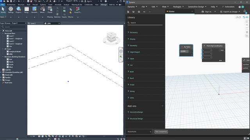Image resolution: width=250 pixels, height=140 pixels.
Task: Switch to Revit Annotate ribbon tab
Action: coord(58,5)
